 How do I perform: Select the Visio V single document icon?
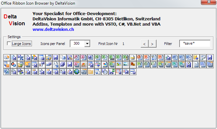click(x=203, y=64)
